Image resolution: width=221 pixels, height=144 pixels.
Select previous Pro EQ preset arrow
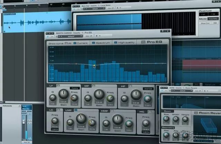coord(59,36)
